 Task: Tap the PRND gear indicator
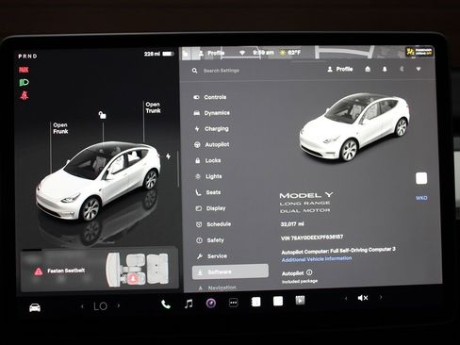[27, 57]
